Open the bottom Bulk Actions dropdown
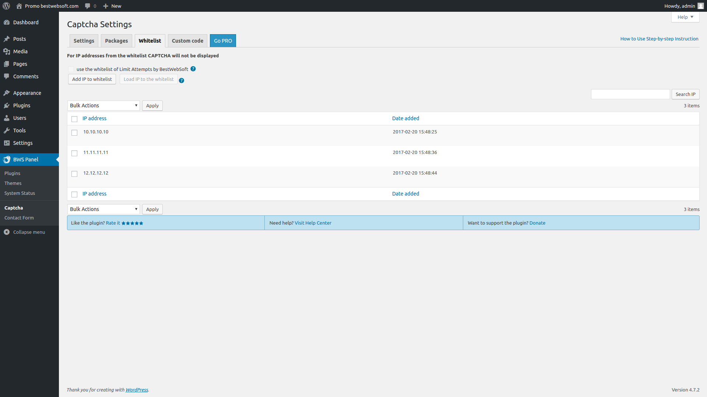 [103, 209]
